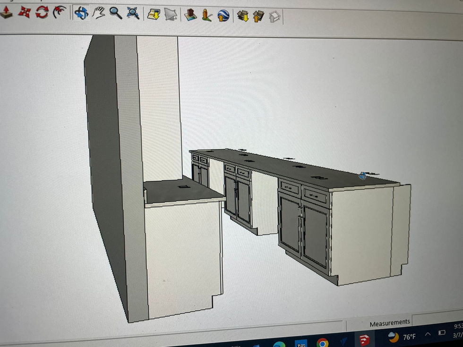This screenshot has width=463, height=347.
Task: Select the Follow Me tool
Action: click(x=60, y=12)
